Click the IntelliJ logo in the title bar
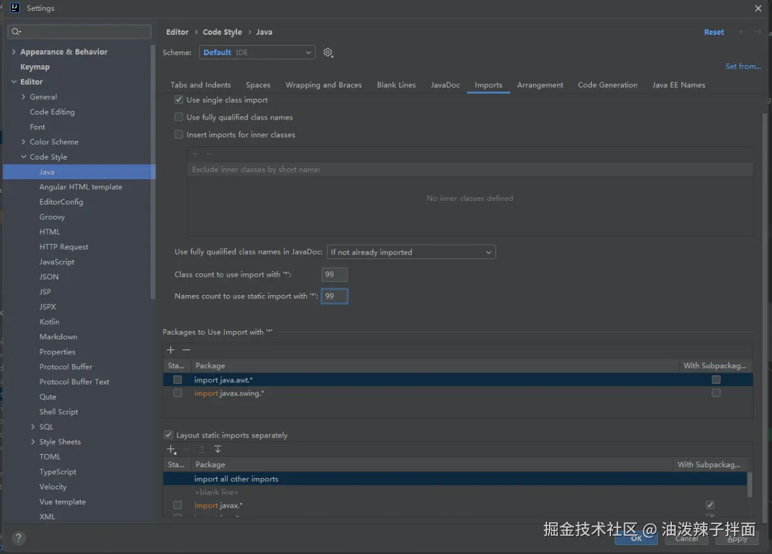Image resolution: width=772 pixels, height=554 pixels. pyautogui.click(x=15, y=8)
